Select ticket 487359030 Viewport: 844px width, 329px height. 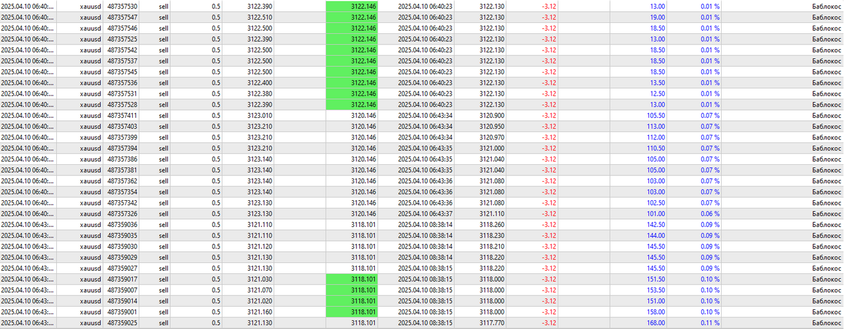(122, 246)
